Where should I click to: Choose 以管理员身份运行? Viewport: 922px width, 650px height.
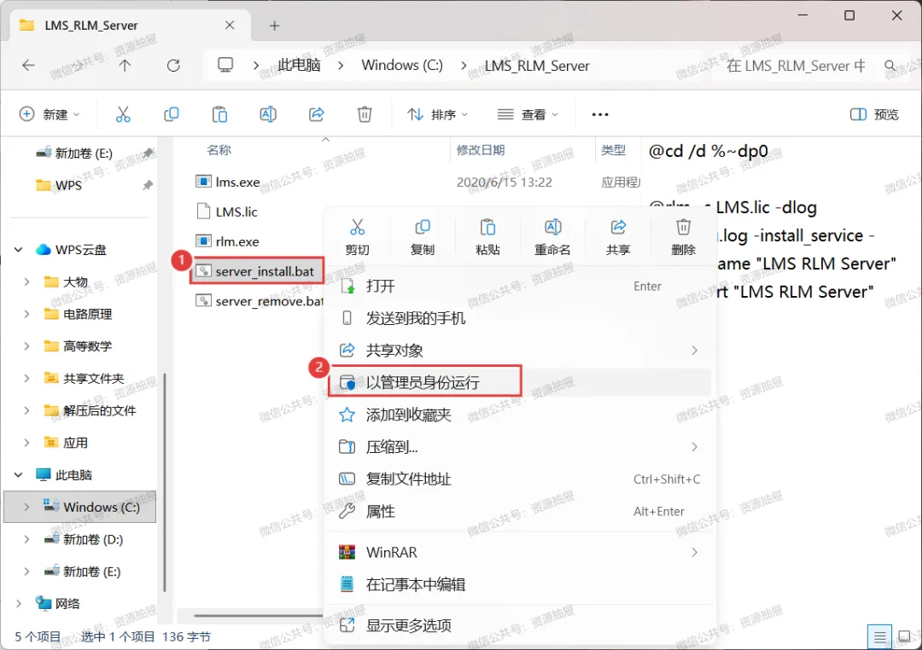click(x=520, y=383)
